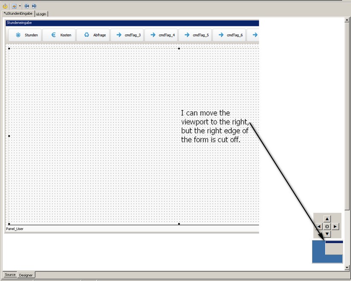
Task: Open the Source view tab
Action: click(x=10, y=275)
